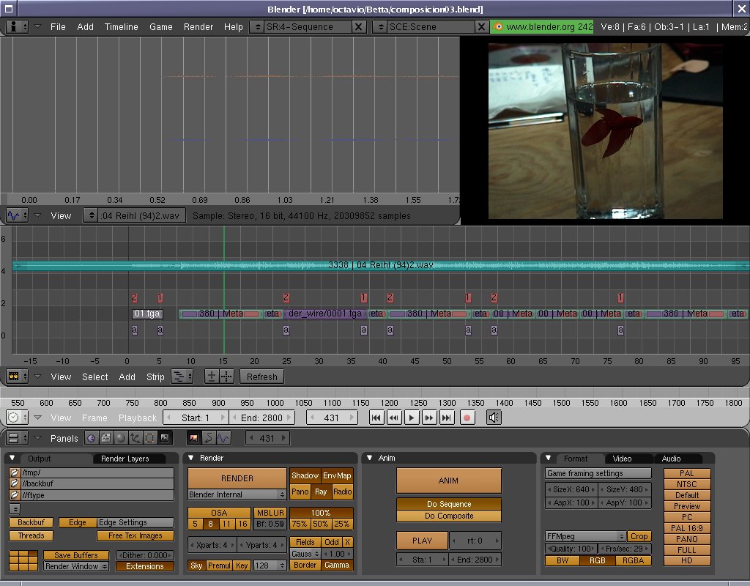The width and height of the screenshot is (750, 586).
Task: Skip to start frame in timeline
Action: [x=376, y=418]
